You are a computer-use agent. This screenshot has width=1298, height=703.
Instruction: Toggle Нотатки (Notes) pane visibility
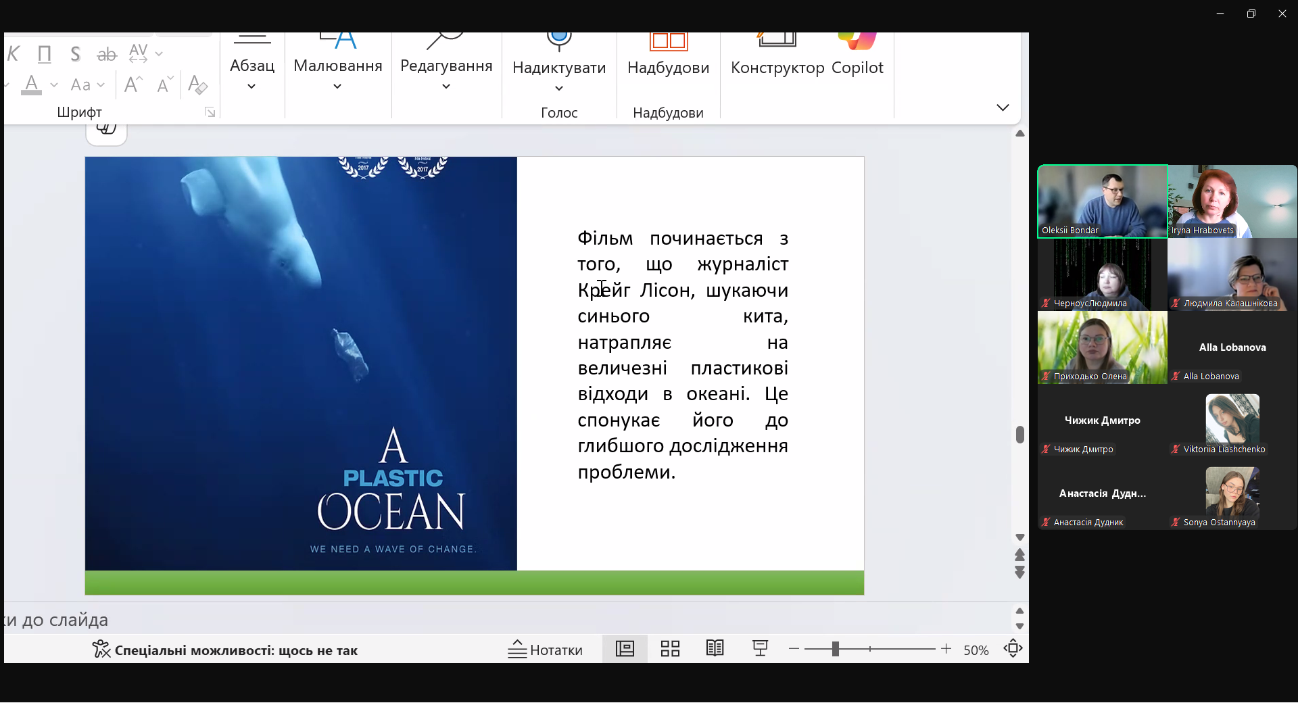pyautogui.click(x=546, y=649)
